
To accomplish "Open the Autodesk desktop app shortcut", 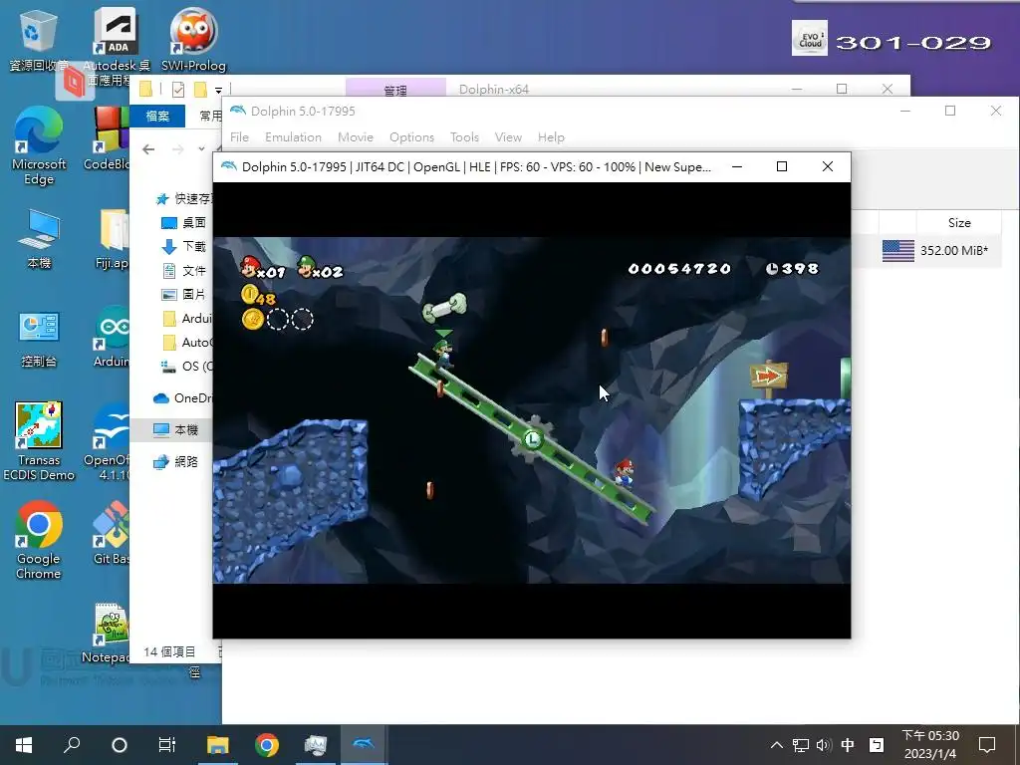I will (116, 46).
